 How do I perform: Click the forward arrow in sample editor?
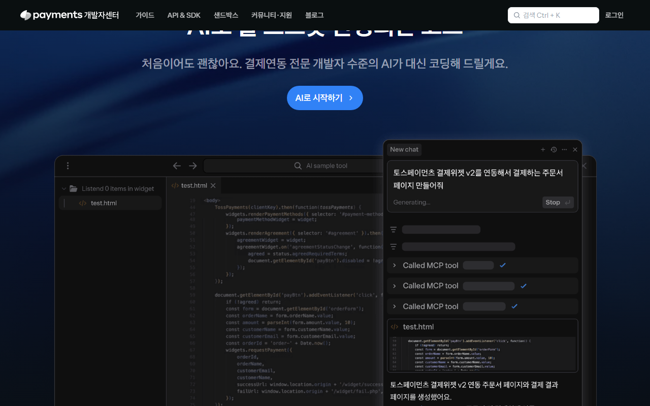coord(193,166)
